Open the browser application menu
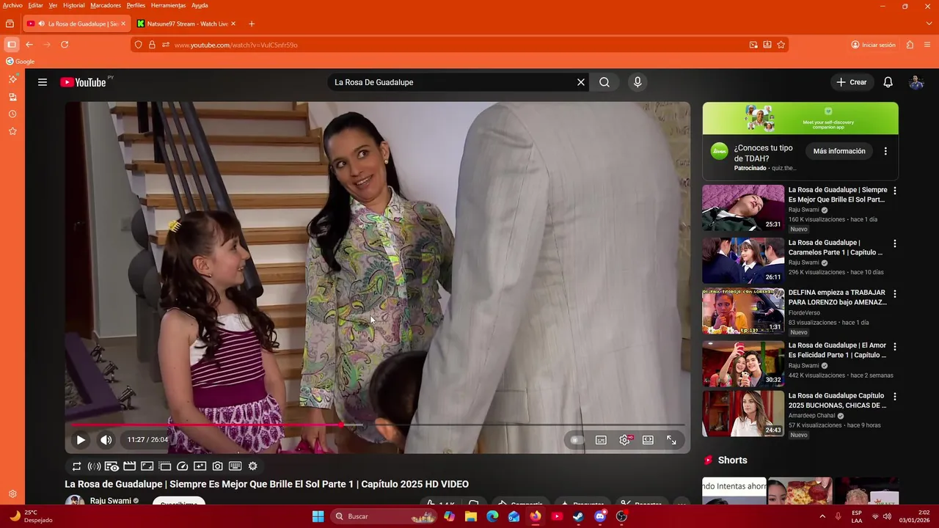 (927, 45)
